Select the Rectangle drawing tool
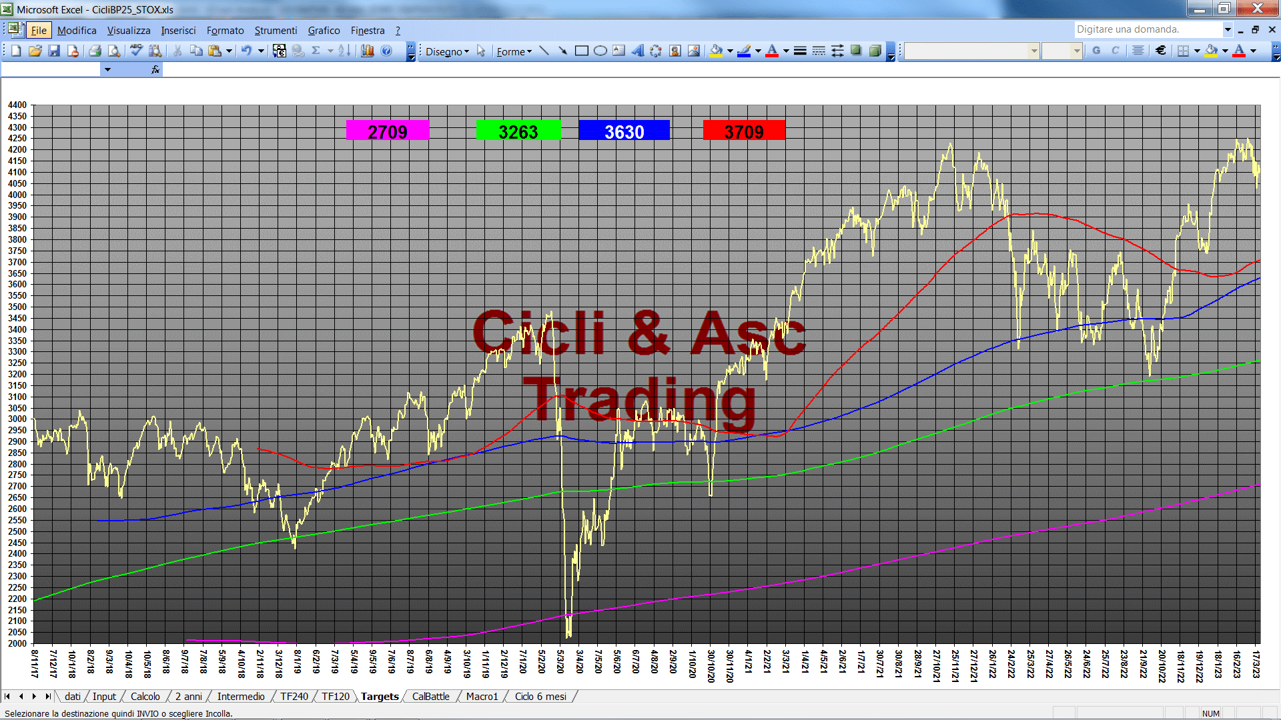Viewport: 1281px width, 720px height. [581, 51]
